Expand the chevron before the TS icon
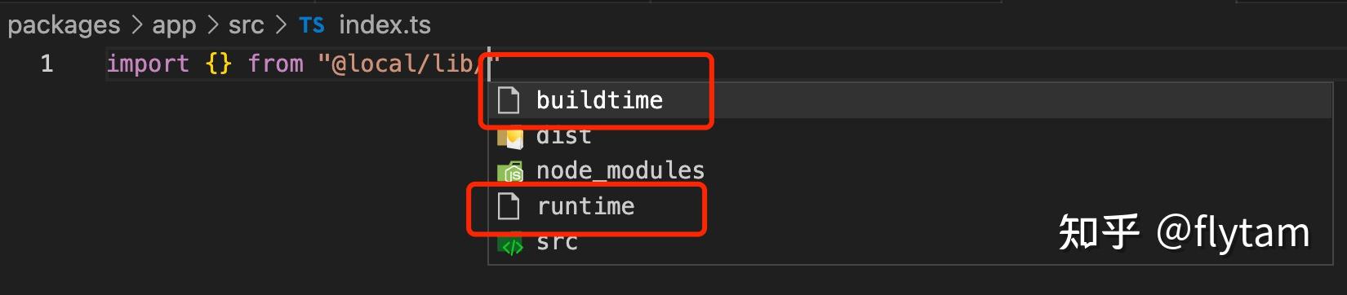The width and height of the screenshot is (1347, 295). point(282,26)
